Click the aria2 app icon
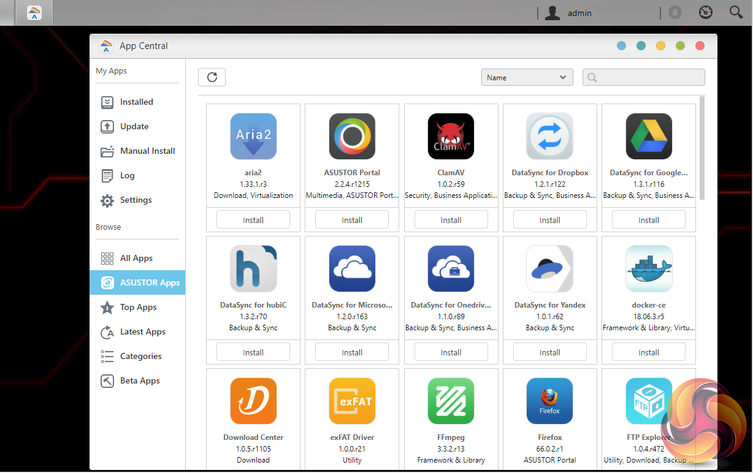 253,137
